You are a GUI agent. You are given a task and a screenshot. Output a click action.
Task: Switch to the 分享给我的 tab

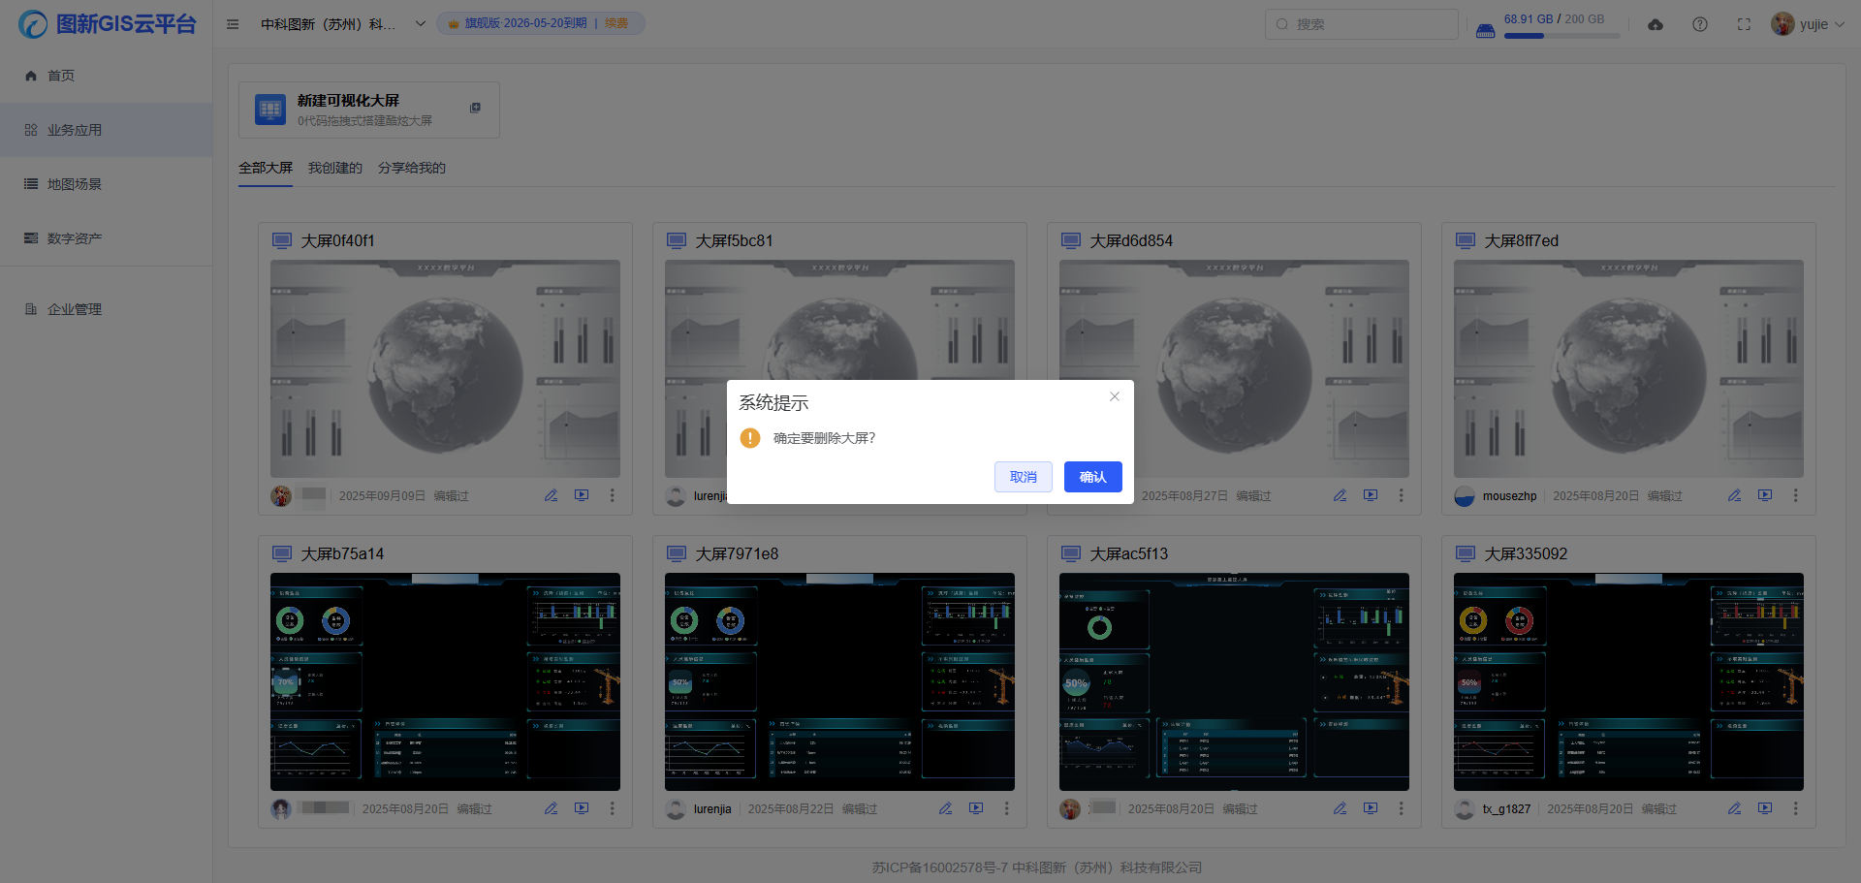pos(411,168)
